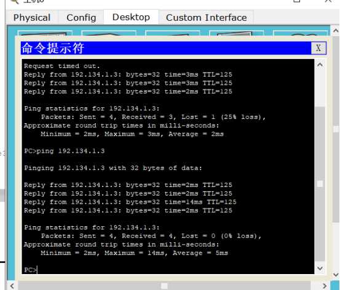Open the Custom Interface tab
This screenshot has height=290, width=340.
coord(206,18)
